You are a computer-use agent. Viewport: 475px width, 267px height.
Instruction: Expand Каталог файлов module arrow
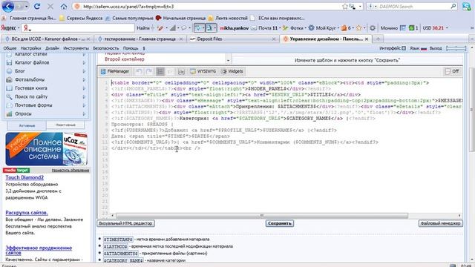(84, 62)
